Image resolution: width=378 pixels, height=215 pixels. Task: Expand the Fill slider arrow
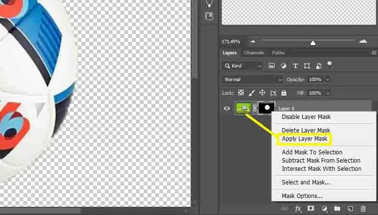[x=328, y=93]
